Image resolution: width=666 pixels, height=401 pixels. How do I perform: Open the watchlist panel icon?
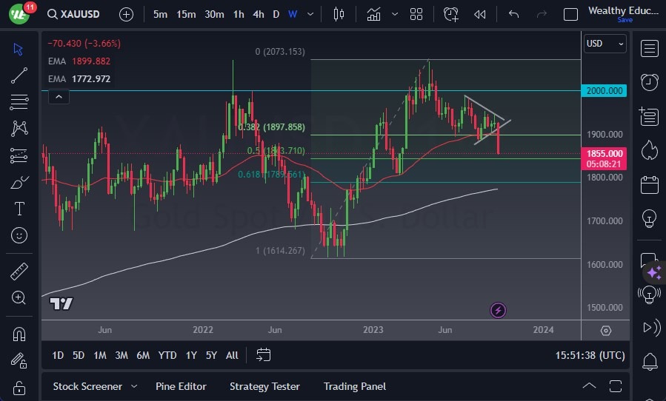pos(650,48)
